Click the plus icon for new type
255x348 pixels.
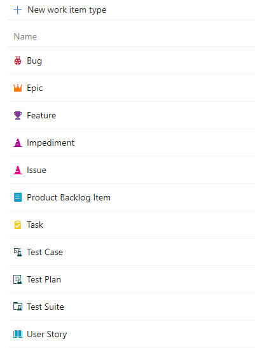[x=18, y=10]
